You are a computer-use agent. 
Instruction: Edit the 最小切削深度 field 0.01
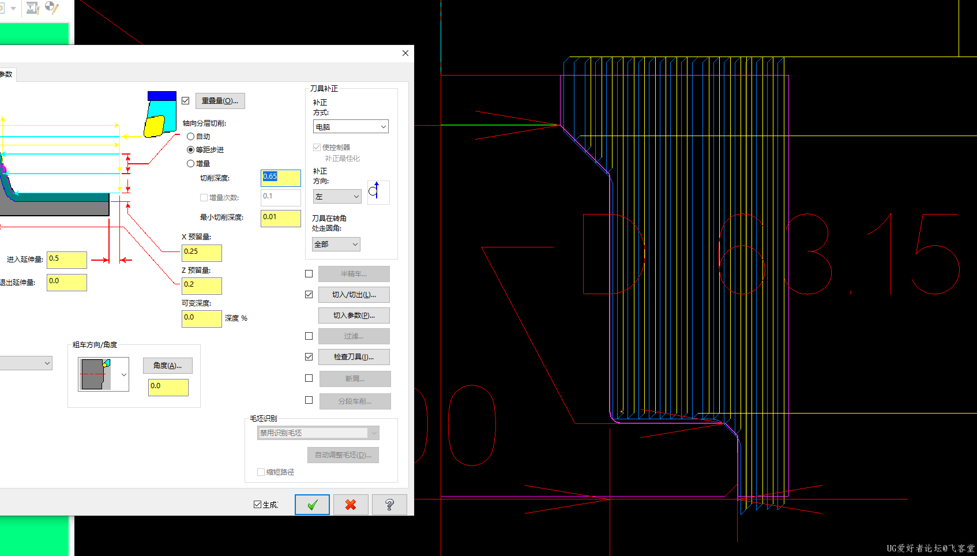tap(281, 218)
